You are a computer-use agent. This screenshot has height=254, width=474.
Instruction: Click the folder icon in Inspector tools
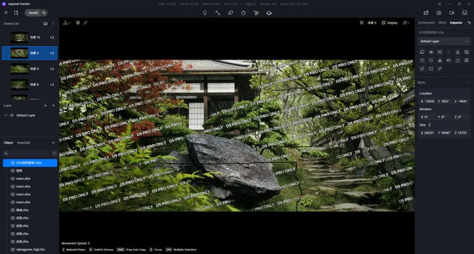[449, 60]
